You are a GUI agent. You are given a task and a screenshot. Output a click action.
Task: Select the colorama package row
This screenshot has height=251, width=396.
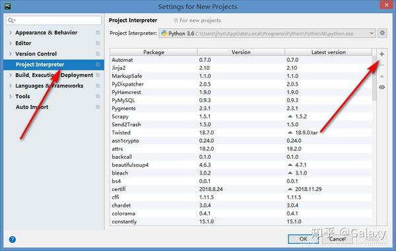tap(241, 213)
